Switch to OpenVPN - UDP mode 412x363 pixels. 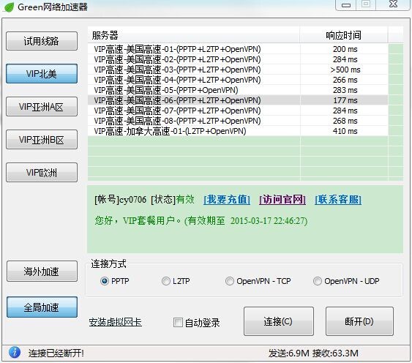pyautogui.click(x=317, y=281)
